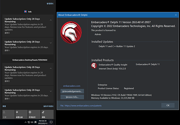Screen dimensions: 180x125
Task: Click the 'Installed Updates' section heading
Action: coord(102,42)
